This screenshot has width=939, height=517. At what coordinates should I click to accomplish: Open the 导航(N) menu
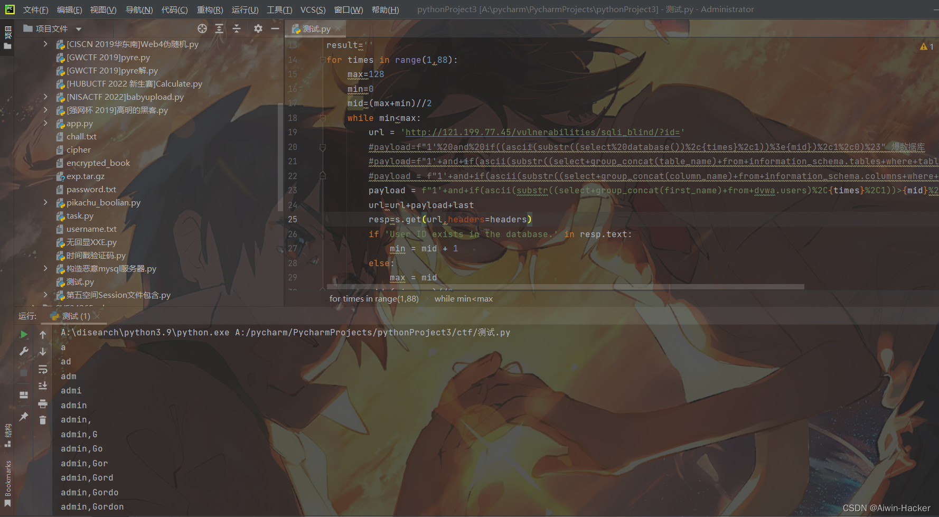click(139, 10)
